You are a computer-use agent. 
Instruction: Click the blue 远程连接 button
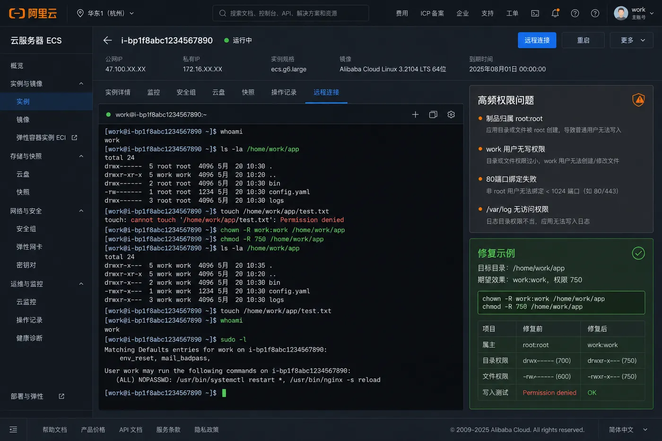click(x=537, y=40)
